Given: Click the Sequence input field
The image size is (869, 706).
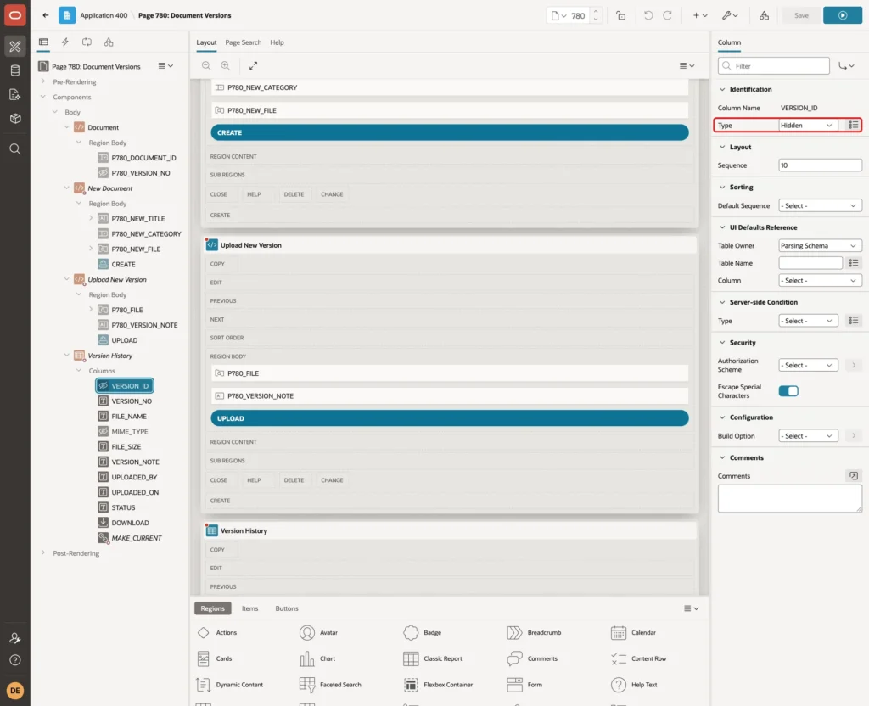Looking at the screenshot, I should [x=820, y=165].
